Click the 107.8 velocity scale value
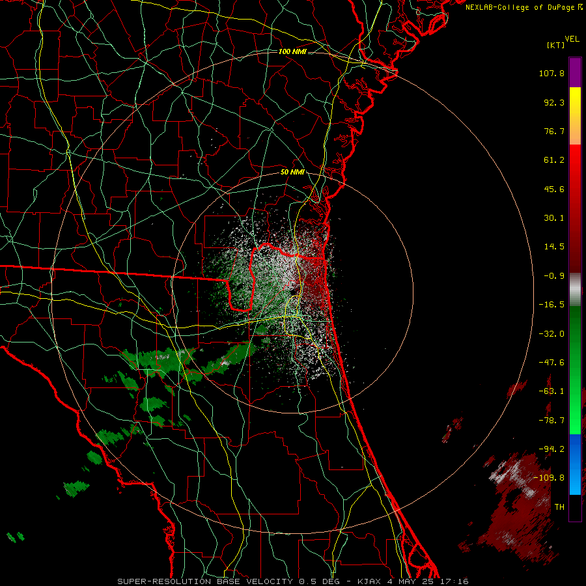 coord(551,73)
